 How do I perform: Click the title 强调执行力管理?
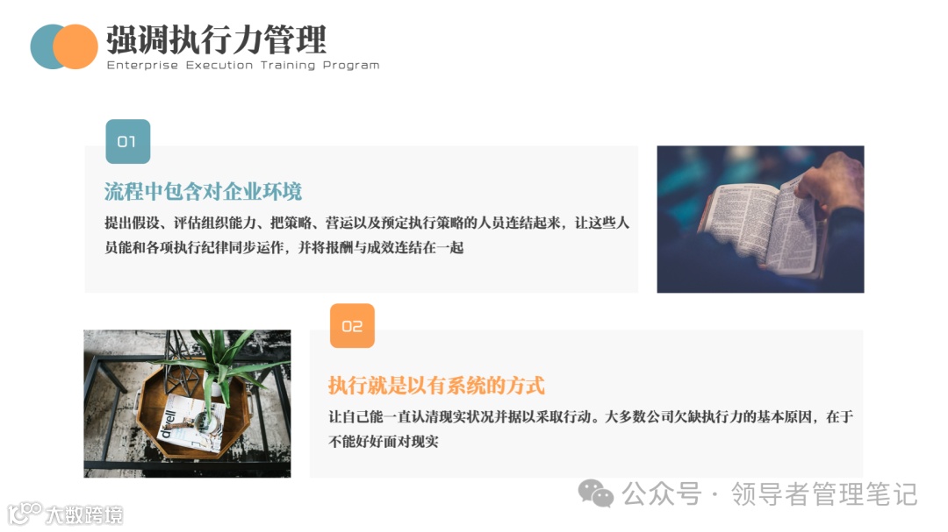217,39
